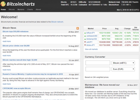Image resolution: width=140 pixels, height=100 pixels.
Task: Open the About menu item
Action: pyautogui.click(x=38, y=10)
